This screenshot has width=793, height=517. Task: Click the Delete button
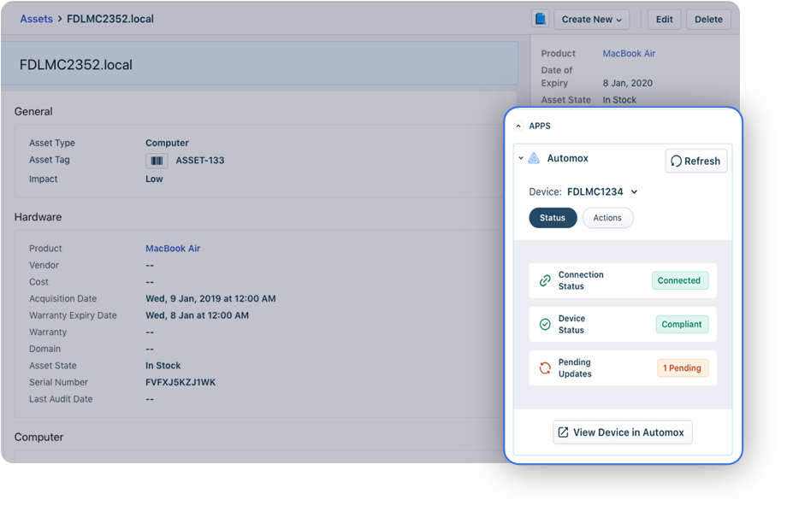coord(708,19)
